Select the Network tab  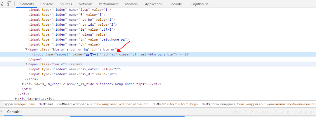pos(85,4)
